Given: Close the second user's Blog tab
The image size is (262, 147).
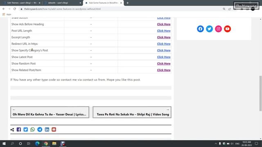Looking at the screenshot, I should (x=80, y=3).
